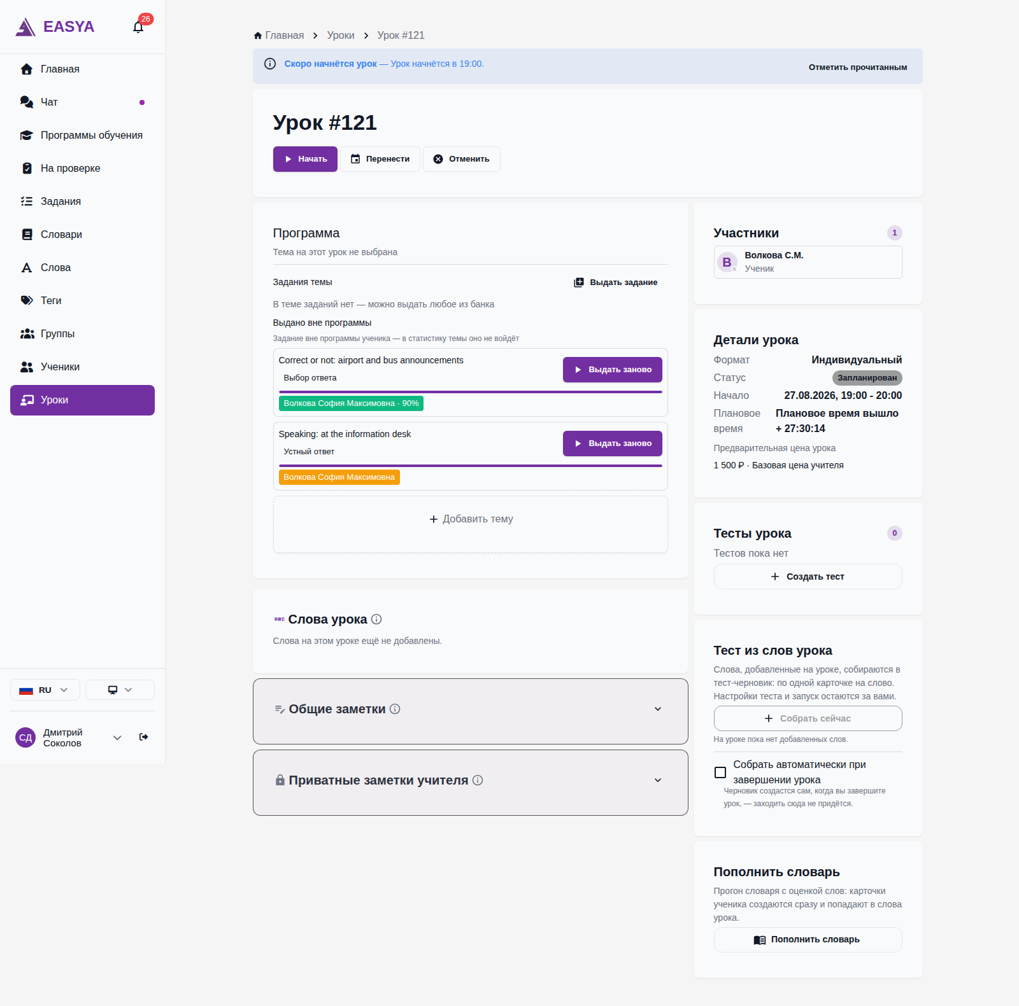
Task: Click the Перенести button
Action: [x=380, y=159]
